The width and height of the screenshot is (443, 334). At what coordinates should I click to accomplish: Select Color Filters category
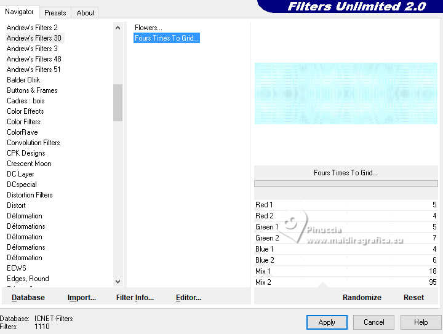tap(23, 122)
